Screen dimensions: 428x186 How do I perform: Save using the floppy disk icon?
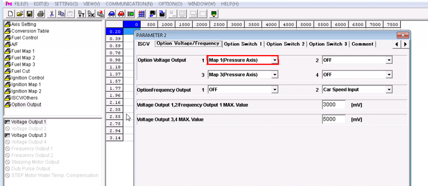point(29,13)
